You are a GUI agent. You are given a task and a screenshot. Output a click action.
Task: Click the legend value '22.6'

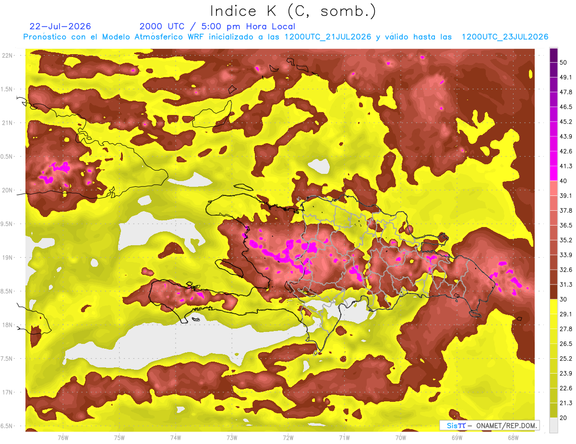[x=565, y=388]
